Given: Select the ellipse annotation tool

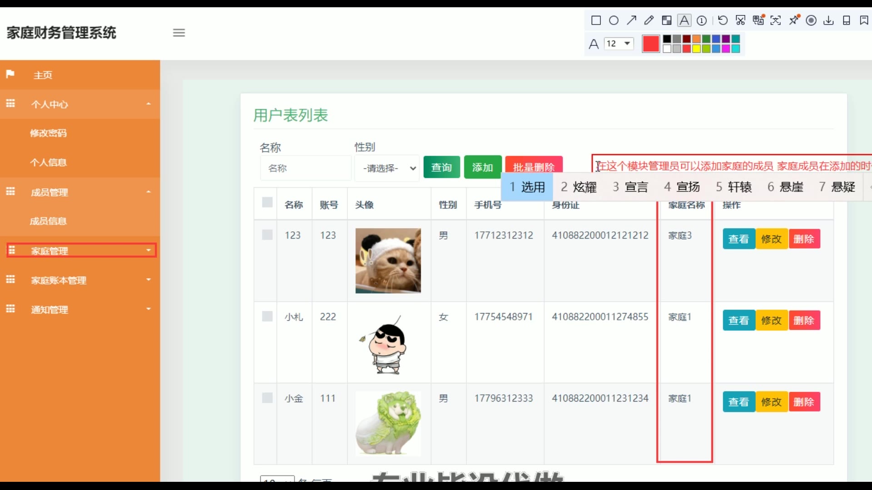Looking at the screenshot, I should pos(614,20).
